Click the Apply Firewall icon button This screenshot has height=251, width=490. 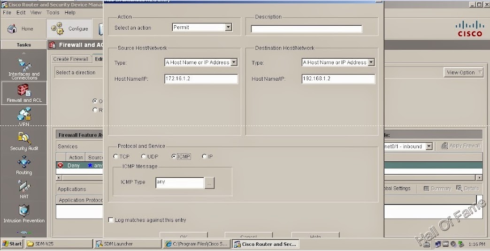pos(460,146)
